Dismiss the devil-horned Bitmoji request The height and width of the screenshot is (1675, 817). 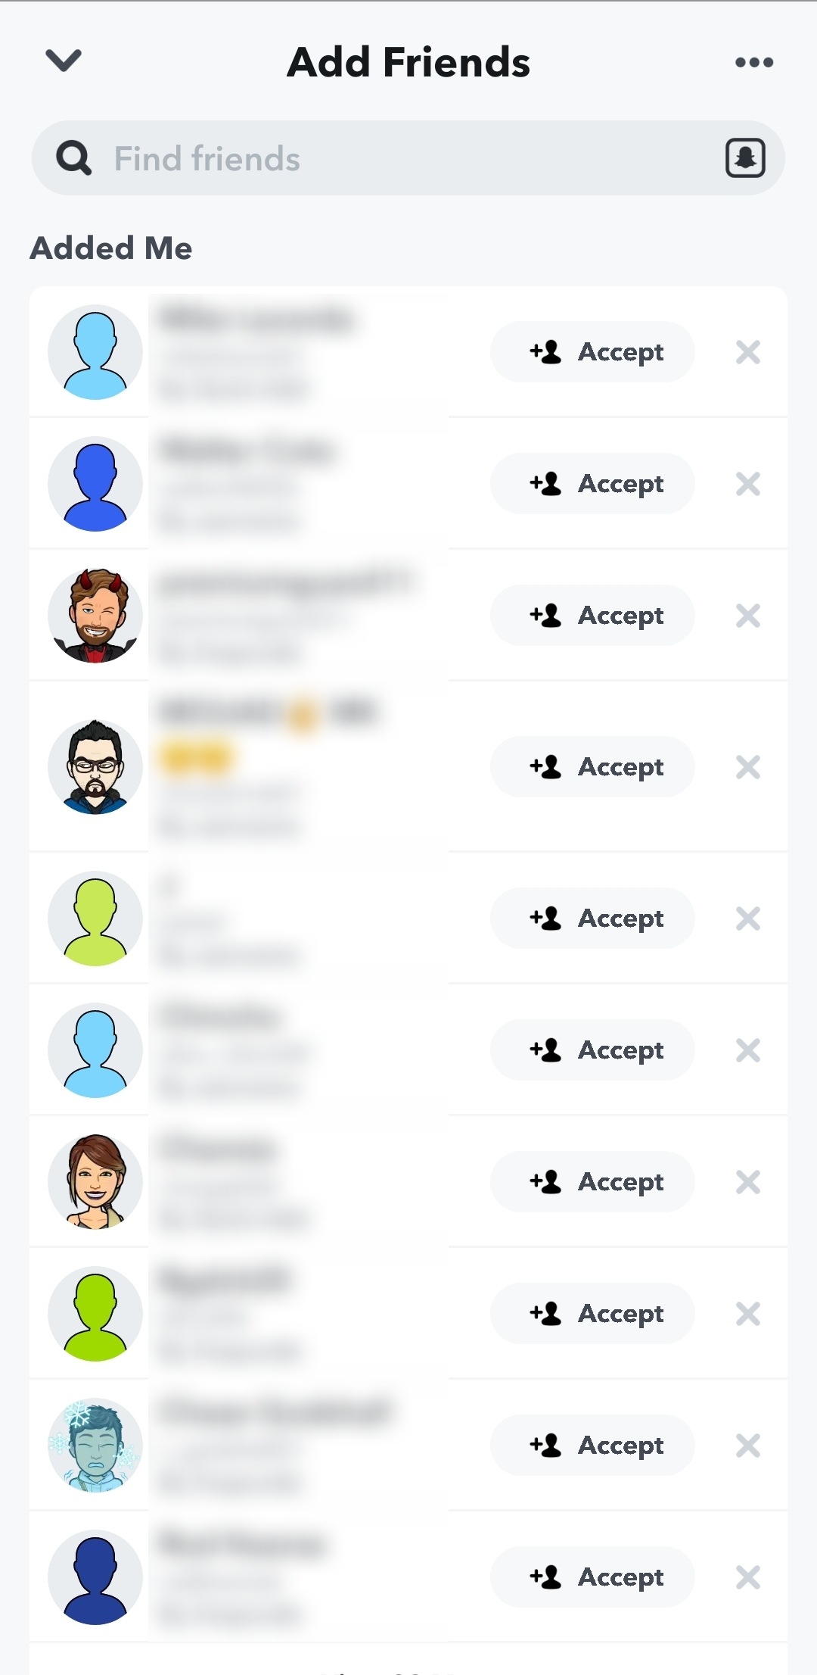pyautogui.click(x=748, y=616)
